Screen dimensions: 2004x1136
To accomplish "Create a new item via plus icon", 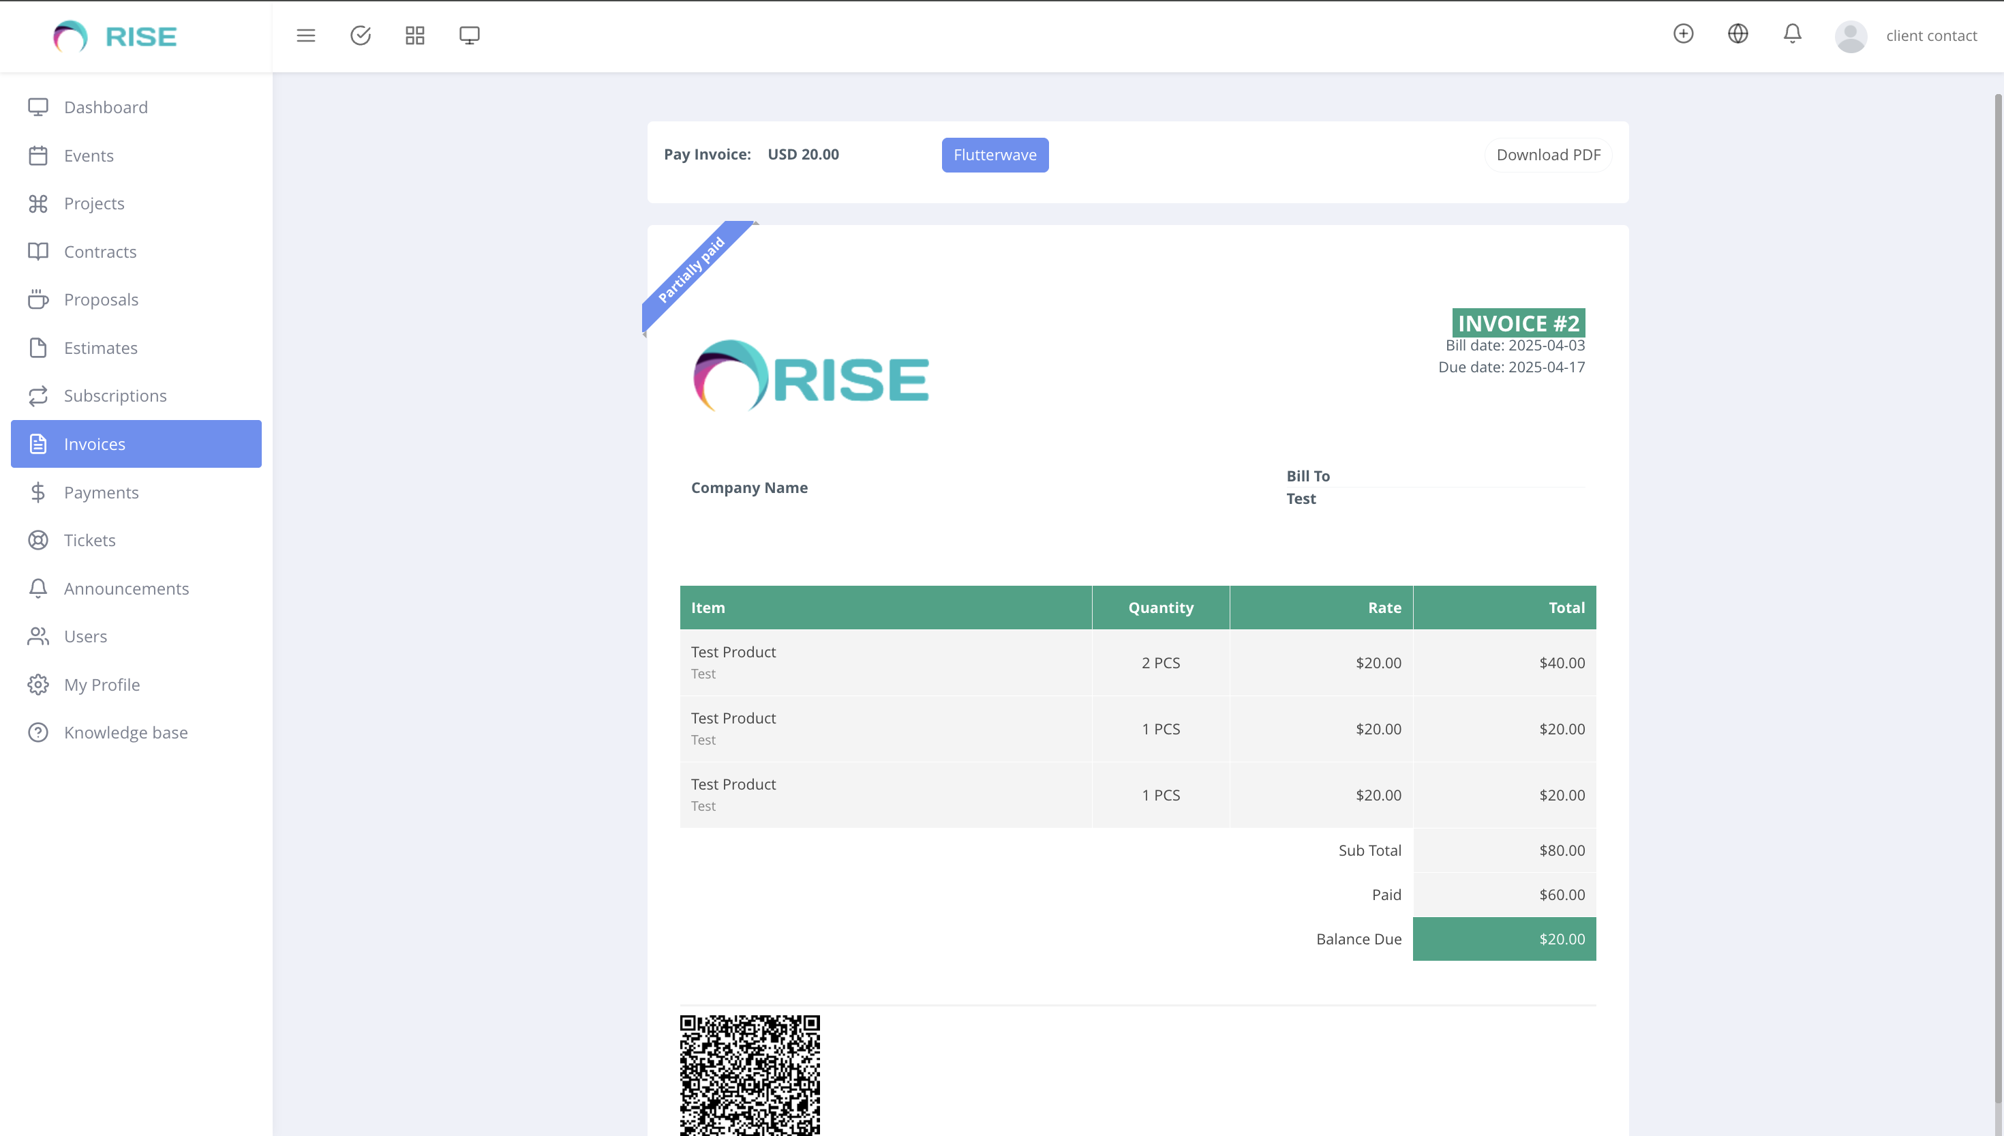I will 1684,33.
